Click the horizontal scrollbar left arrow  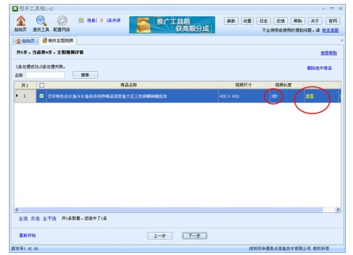pos(17,210)
